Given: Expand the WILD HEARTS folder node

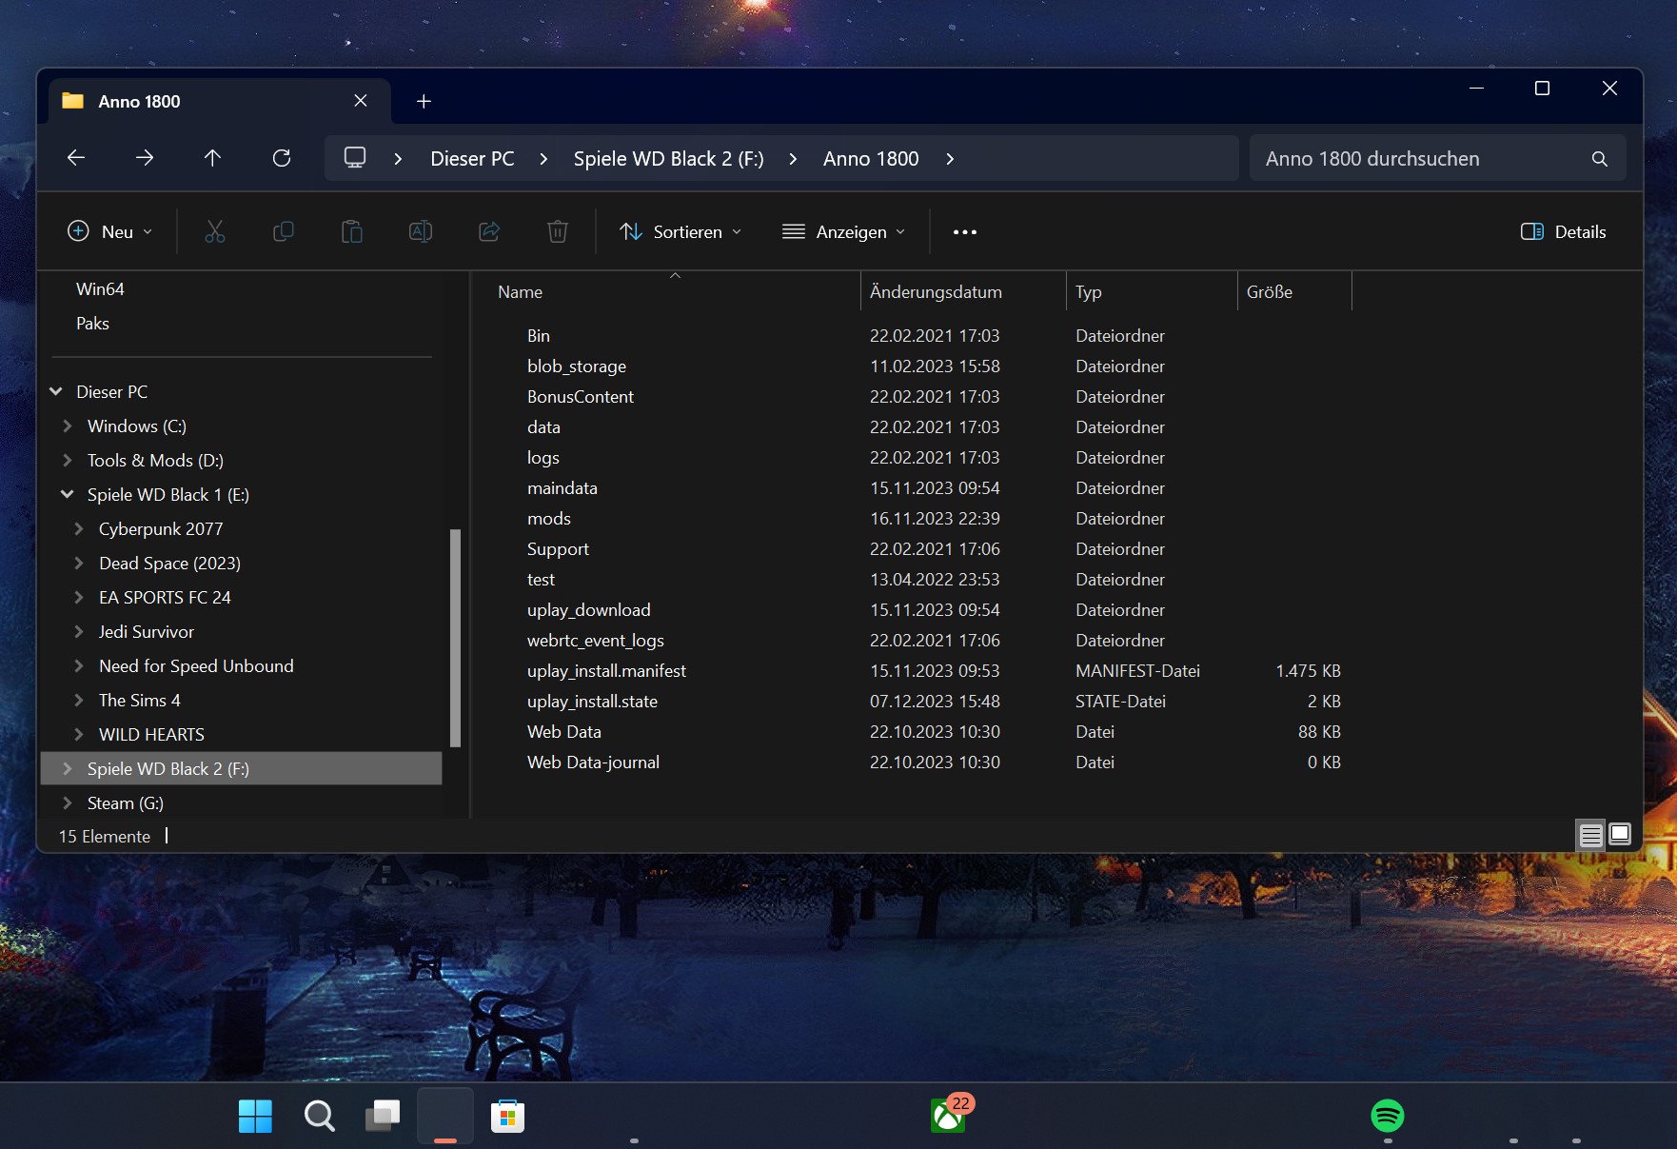Looking at the screenshot, I should pyautogui.click(x=79, y=734).
